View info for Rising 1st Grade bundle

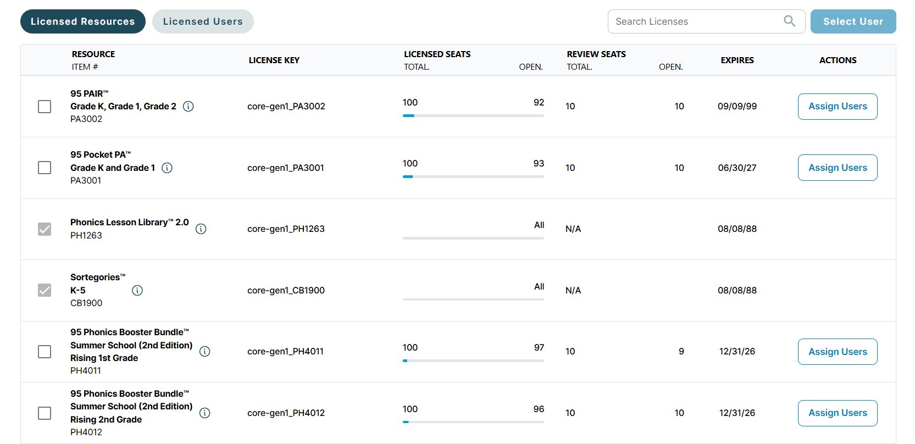[x=205, y=352]
